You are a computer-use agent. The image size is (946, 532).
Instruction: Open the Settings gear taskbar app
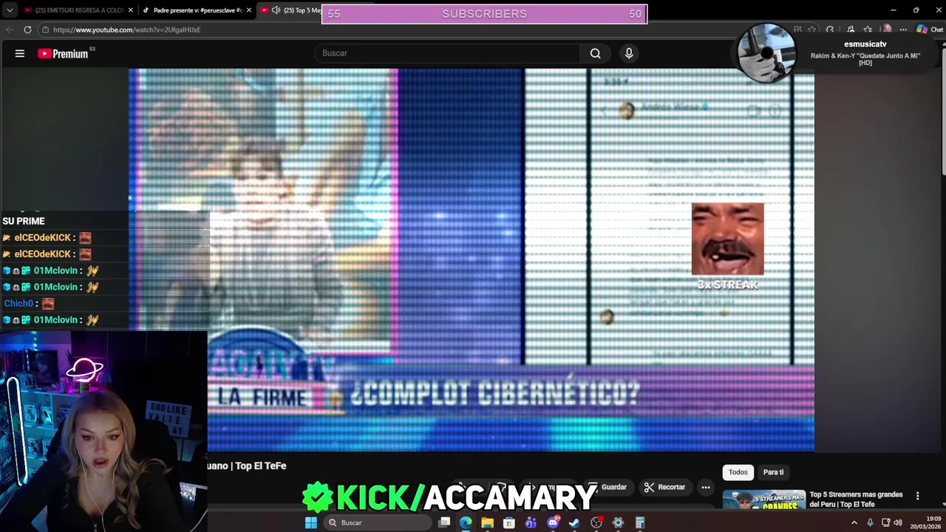[x=618, y=522]
